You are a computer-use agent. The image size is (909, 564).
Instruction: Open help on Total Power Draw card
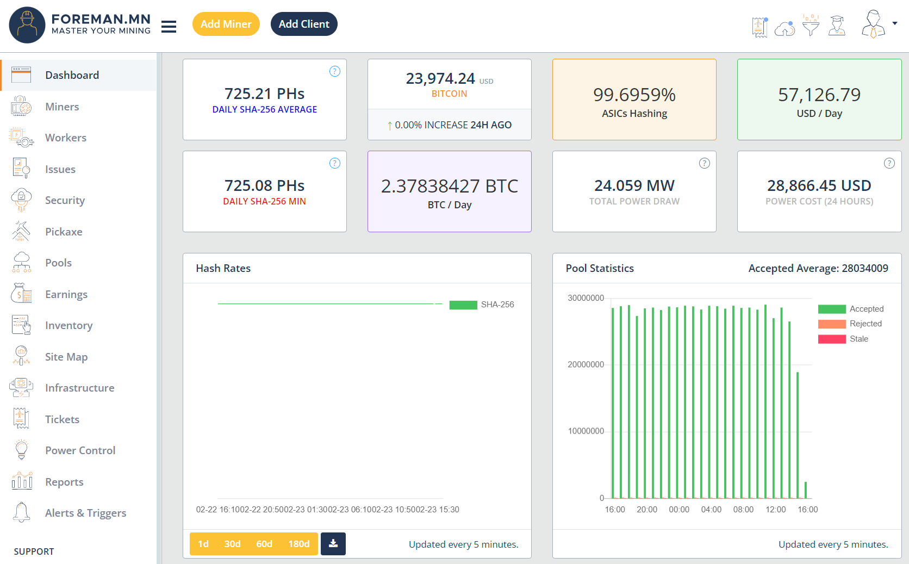(x=704, y=163)
